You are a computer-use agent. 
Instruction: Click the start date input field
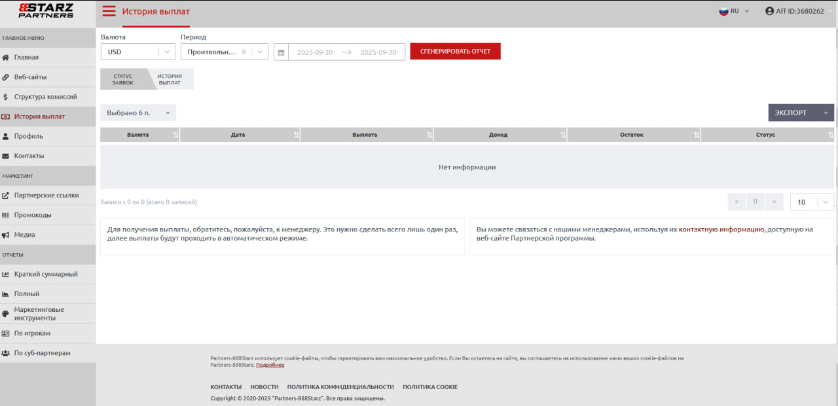314,52
